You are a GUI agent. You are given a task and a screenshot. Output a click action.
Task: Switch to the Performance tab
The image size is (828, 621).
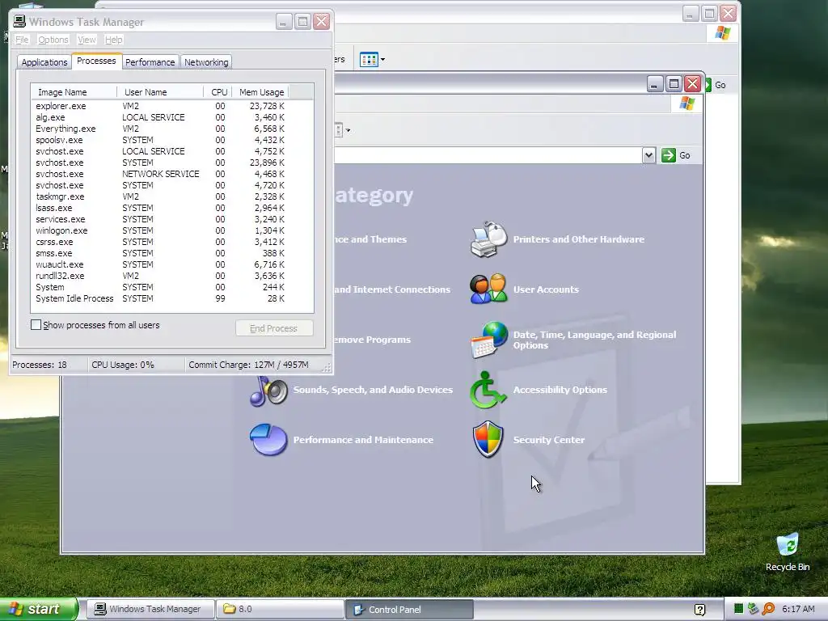tap(150, 62)
